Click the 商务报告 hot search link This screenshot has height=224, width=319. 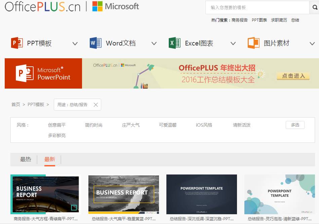239,20
